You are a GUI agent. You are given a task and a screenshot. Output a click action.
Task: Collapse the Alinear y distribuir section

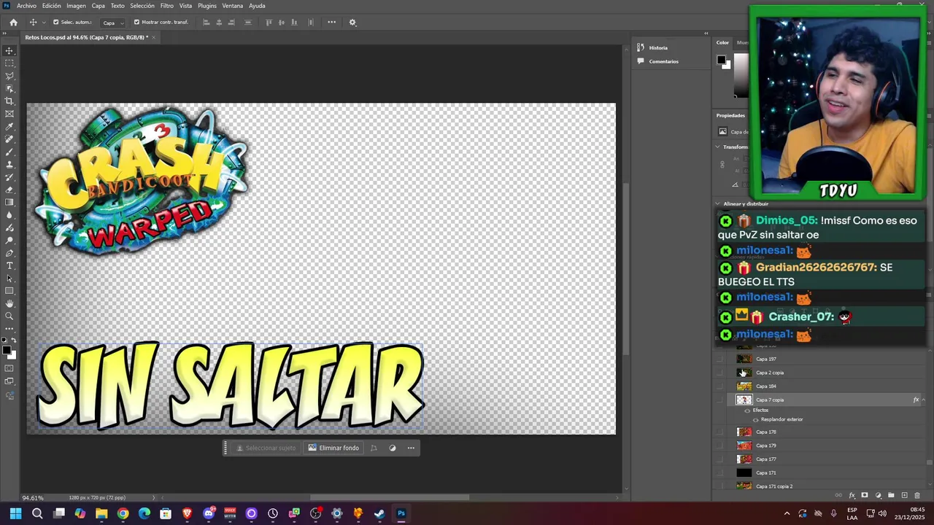(x=718, y=204)
